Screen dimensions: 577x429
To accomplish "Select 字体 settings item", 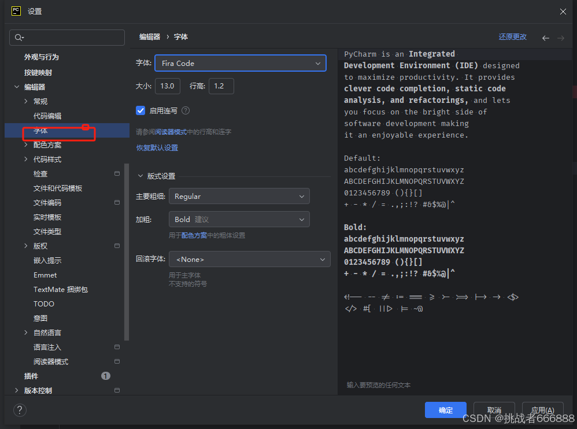I will 67,131.
